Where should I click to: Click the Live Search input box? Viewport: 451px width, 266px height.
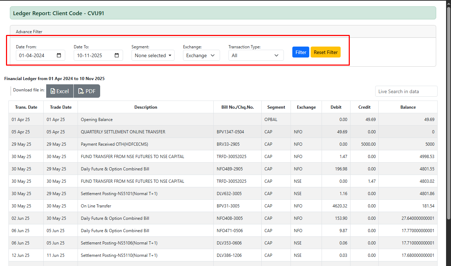406,91
